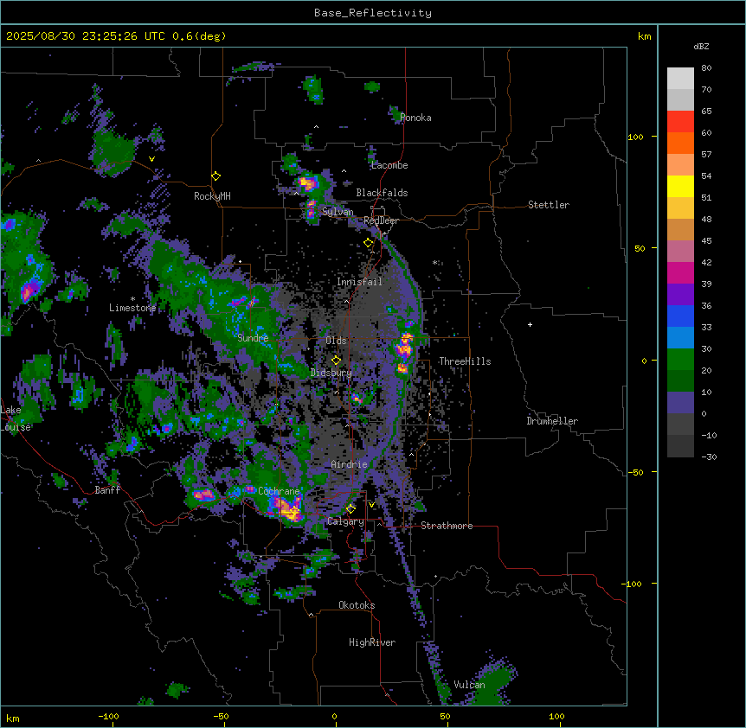Click the RockyMH label

[x=212, y=196]
